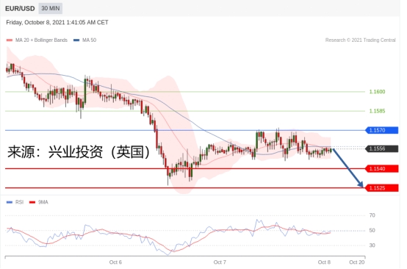Screen dimensions: 407x269
Task: Click the RSI legend label
Action: point(19,202)
